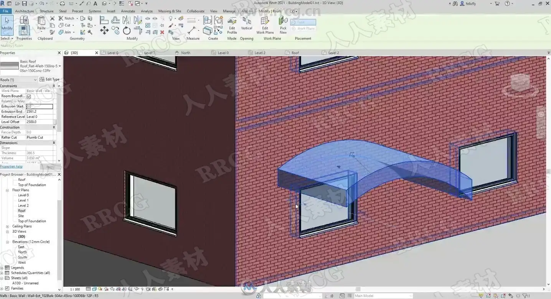This screenshot has height=299, width=551.
Task: Click the Extrusion Start value field
Action: (x=39, y=107)
